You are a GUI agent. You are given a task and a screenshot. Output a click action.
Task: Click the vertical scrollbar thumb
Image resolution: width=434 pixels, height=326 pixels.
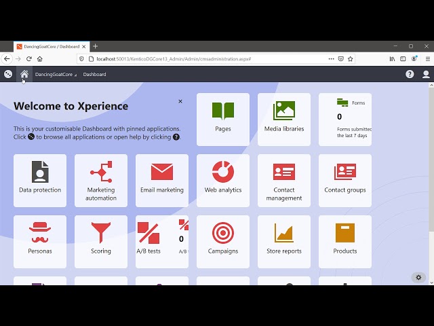point(431,160)
